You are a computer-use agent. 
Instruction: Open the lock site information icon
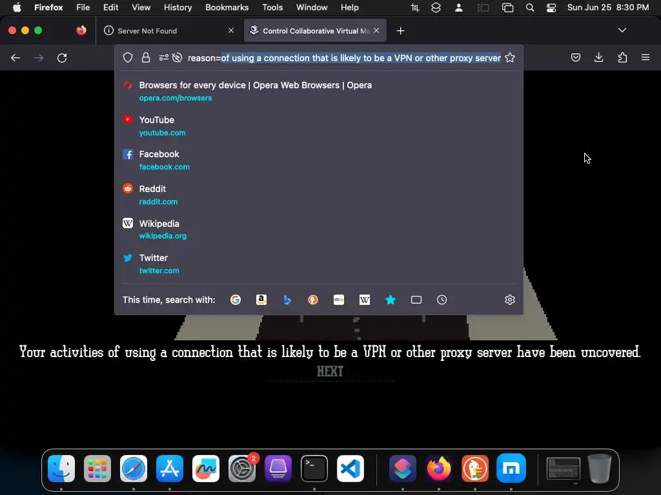click(146, 57)
